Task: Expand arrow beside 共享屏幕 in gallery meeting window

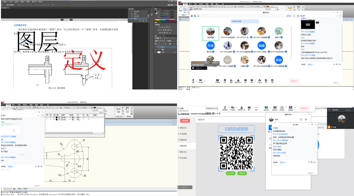Action: [220, 80]
